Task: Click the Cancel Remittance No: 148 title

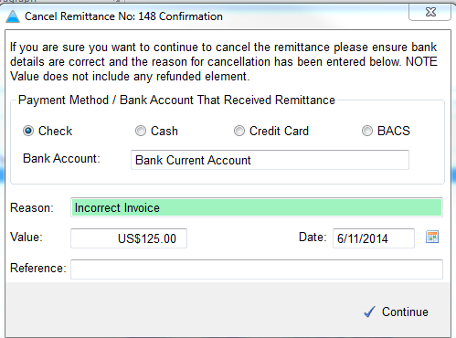Action: [x=123, y=16]
